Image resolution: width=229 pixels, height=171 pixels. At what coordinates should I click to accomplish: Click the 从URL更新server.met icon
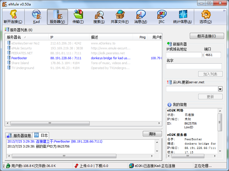170,82
